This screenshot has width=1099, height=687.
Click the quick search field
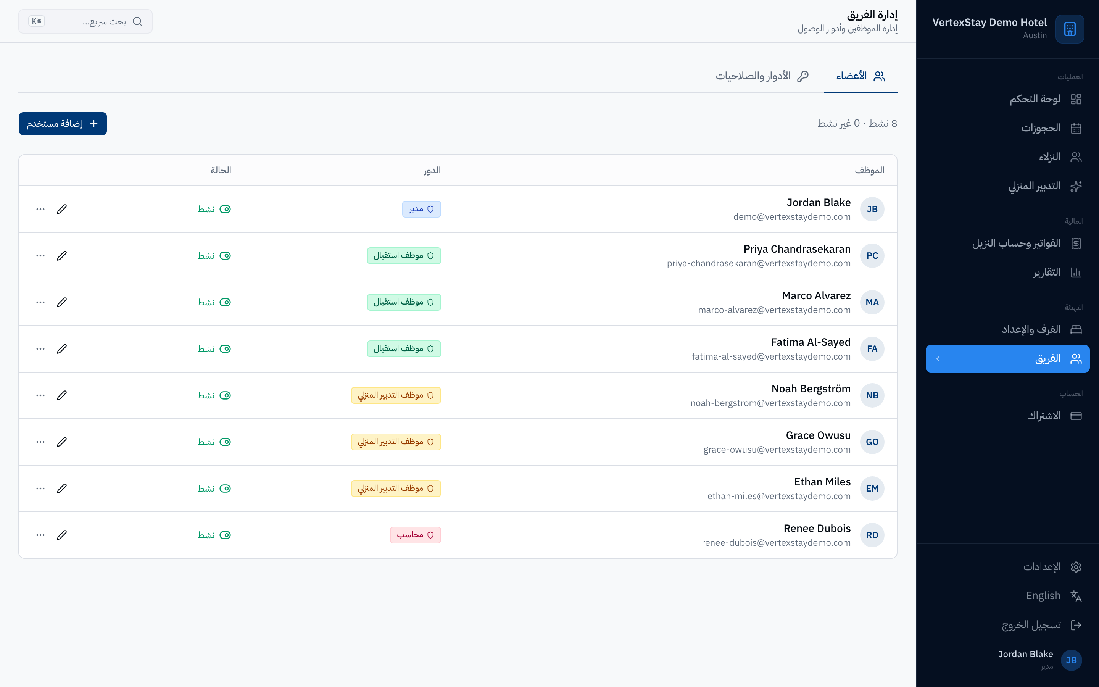(x=85, y=21)
